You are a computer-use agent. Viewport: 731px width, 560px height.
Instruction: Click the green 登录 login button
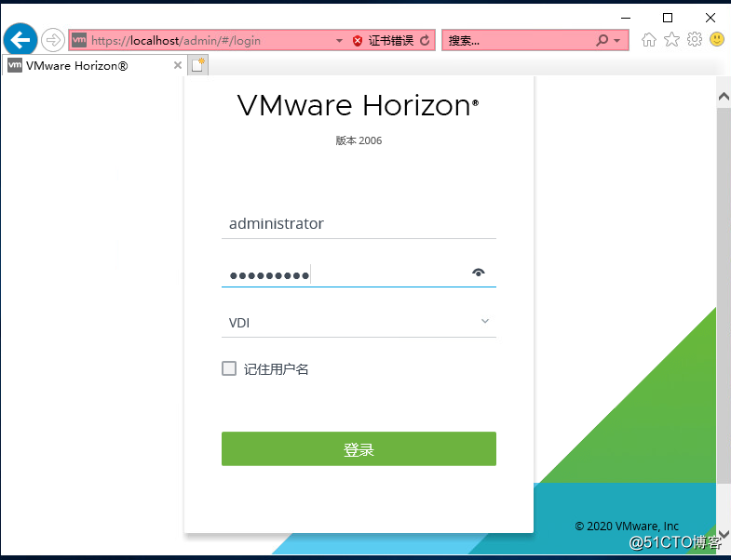(x=359, y=448)
